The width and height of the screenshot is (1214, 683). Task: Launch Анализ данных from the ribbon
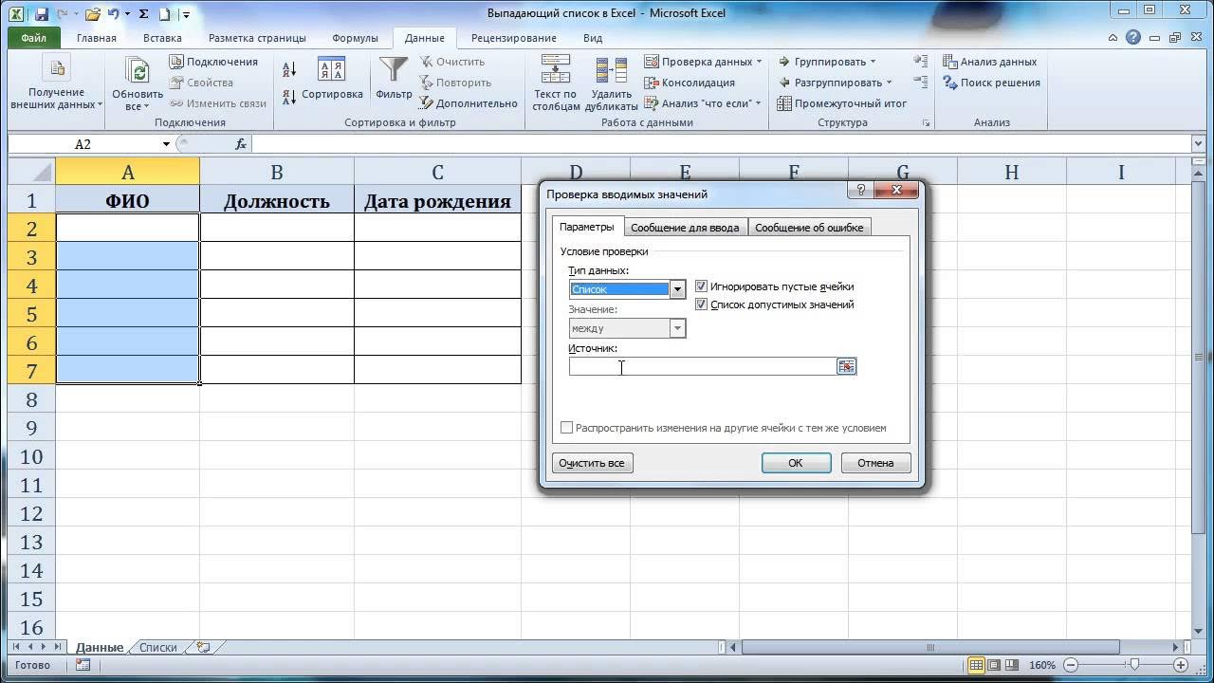[990, 62]
